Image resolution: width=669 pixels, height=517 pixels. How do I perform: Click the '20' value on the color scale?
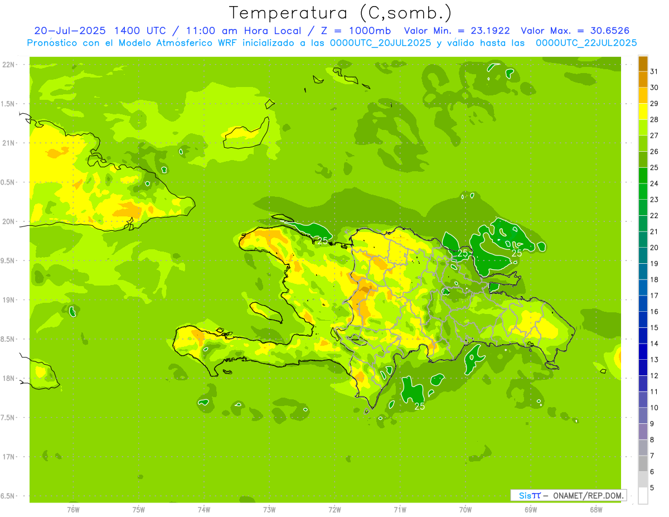click(655, 248)
